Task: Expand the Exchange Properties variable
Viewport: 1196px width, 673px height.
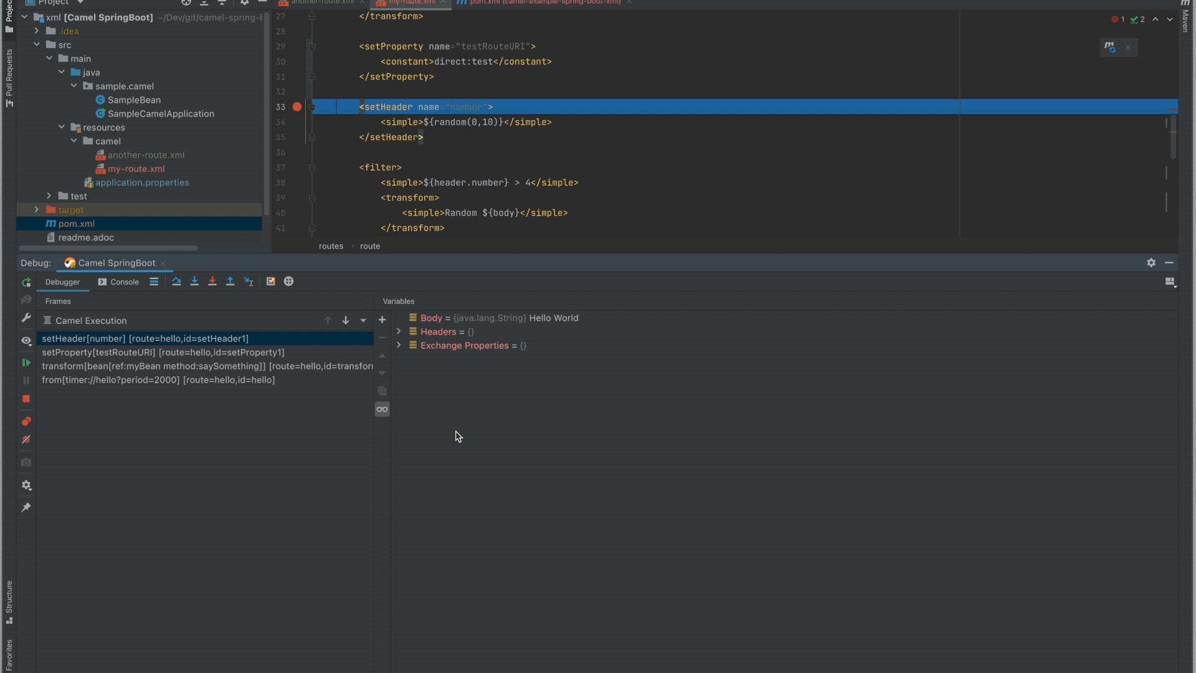Action: coord(399,346)
